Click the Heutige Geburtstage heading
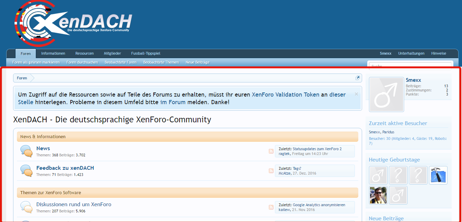462x222 pixels. (x=394, y=160)
